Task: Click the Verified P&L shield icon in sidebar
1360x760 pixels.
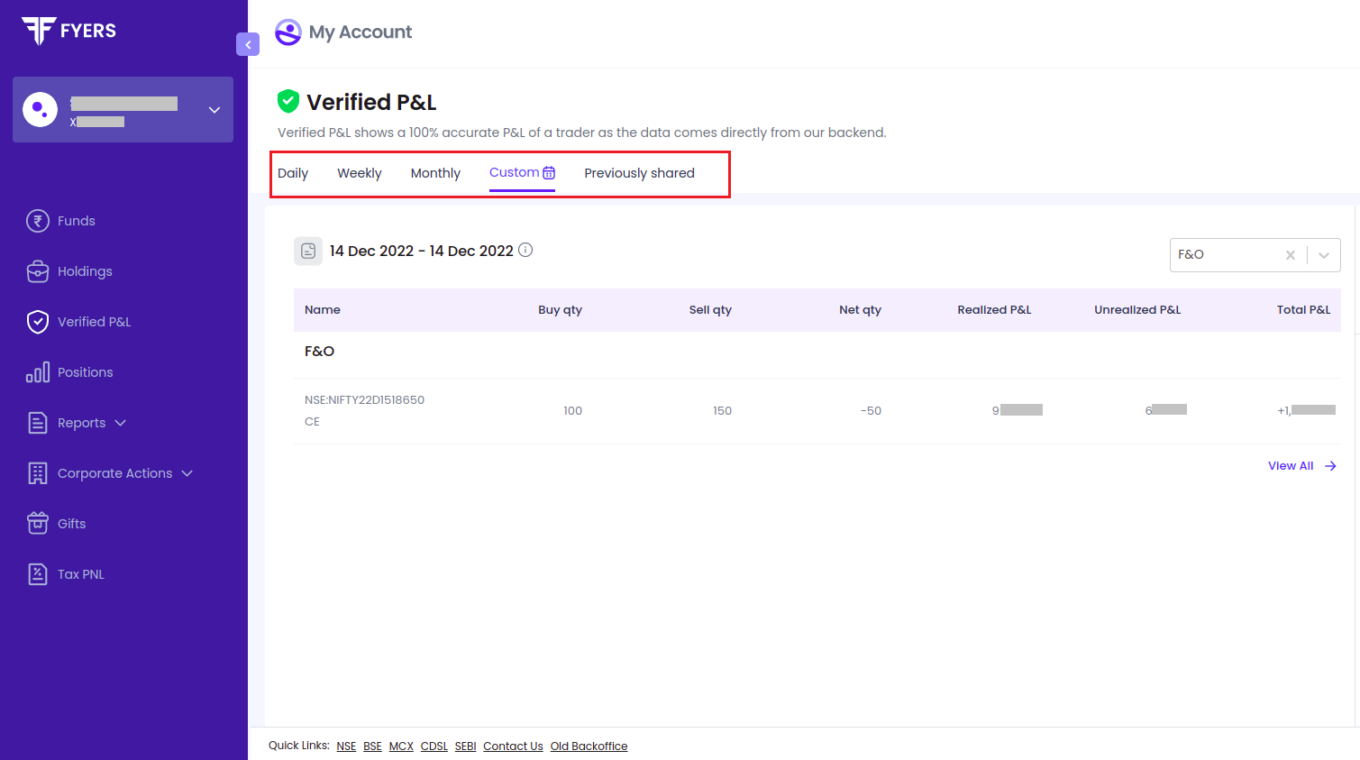Action: click(38, 322)
